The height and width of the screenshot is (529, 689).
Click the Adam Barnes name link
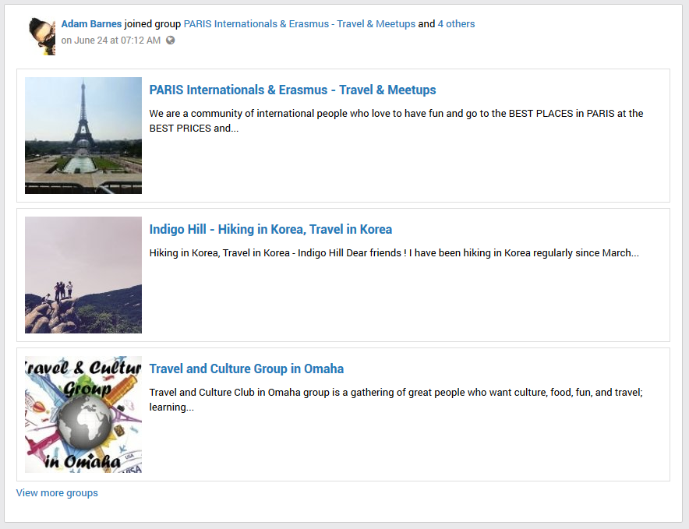point(91,24)
